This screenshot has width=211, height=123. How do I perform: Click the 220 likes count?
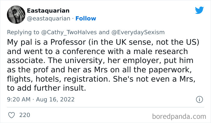24,115
